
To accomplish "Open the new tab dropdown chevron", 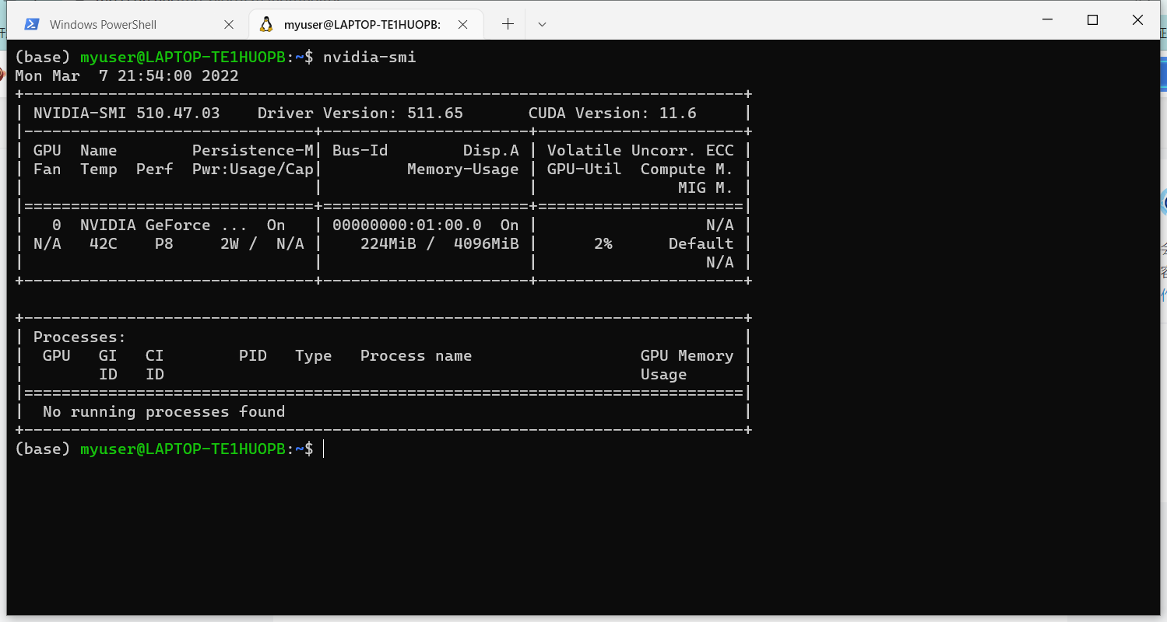I will tap(541, 24).
